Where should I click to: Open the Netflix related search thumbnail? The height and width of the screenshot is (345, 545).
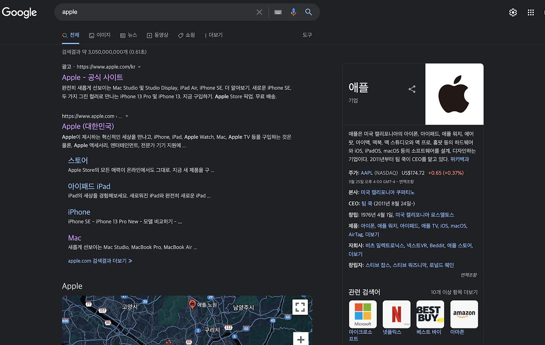396,314
